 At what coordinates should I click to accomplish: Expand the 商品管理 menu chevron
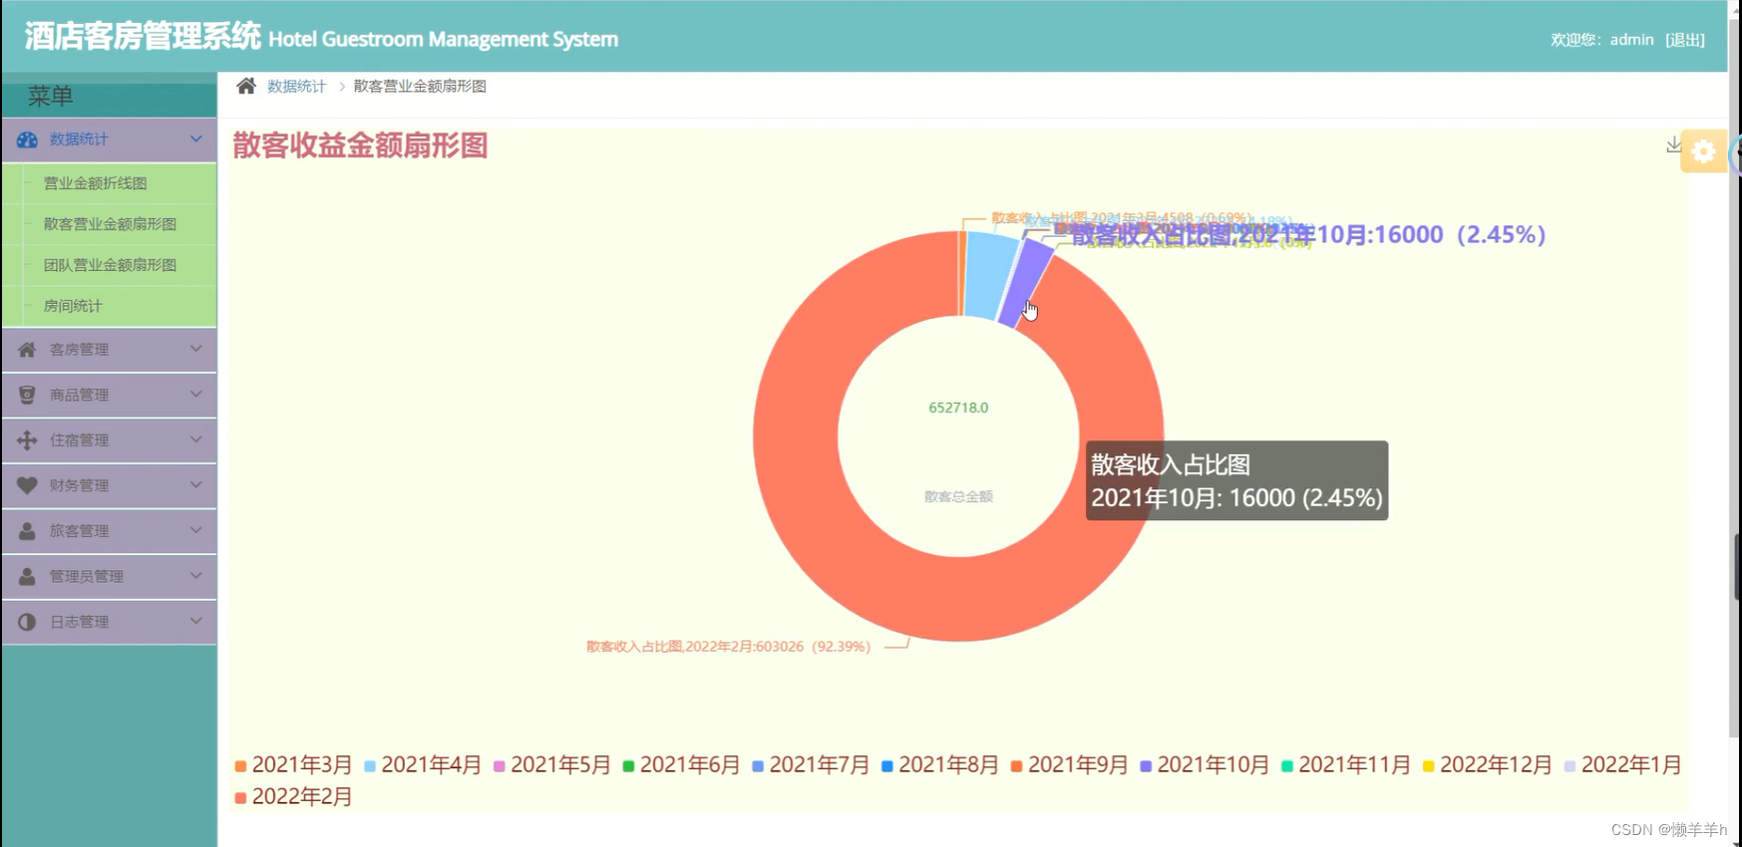point(196,395)
